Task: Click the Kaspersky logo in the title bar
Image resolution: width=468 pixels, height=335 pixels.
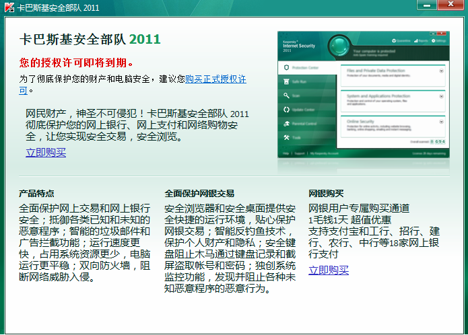Action: click(x=9, y=7)
